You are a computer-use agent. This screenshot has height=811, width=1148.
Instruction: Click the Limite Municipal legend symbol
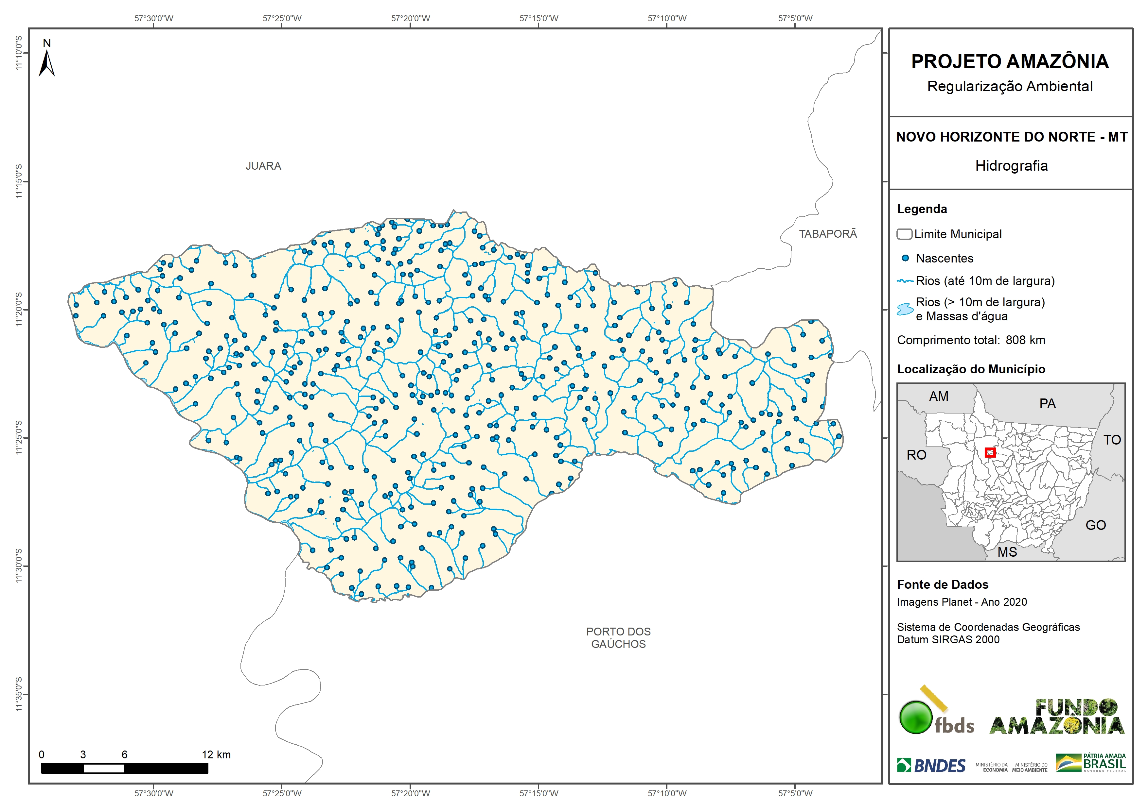click(904, 234)
